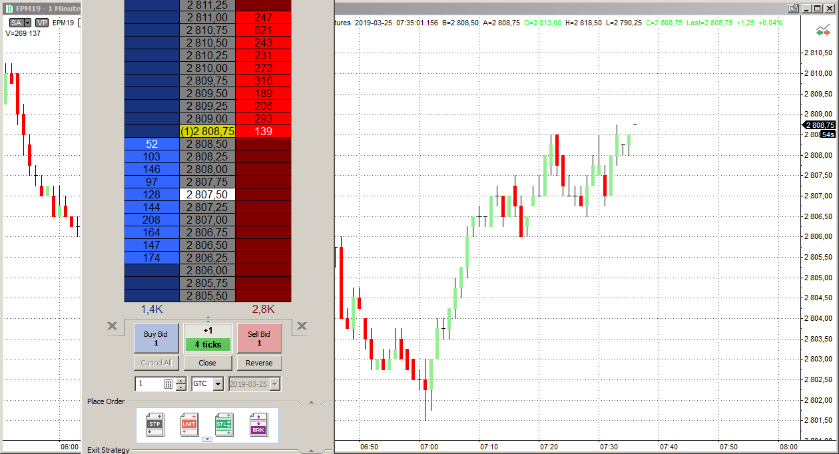Click the 07:30 time axis label
839x454 pixels.
(608, 447)
